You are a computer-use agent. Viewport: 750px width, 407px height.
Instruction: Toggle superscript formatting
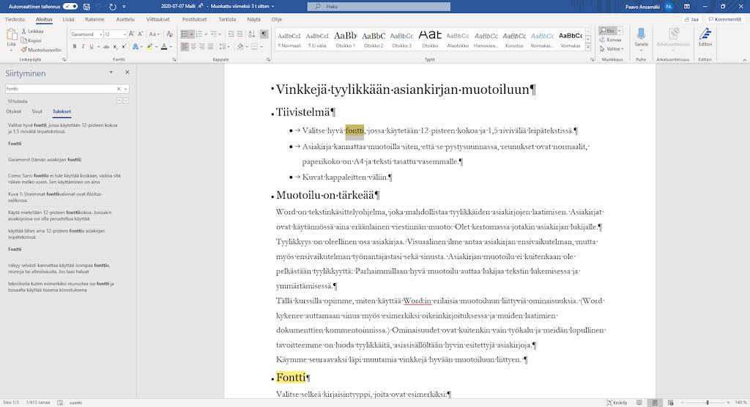click(x=123, y=46)
